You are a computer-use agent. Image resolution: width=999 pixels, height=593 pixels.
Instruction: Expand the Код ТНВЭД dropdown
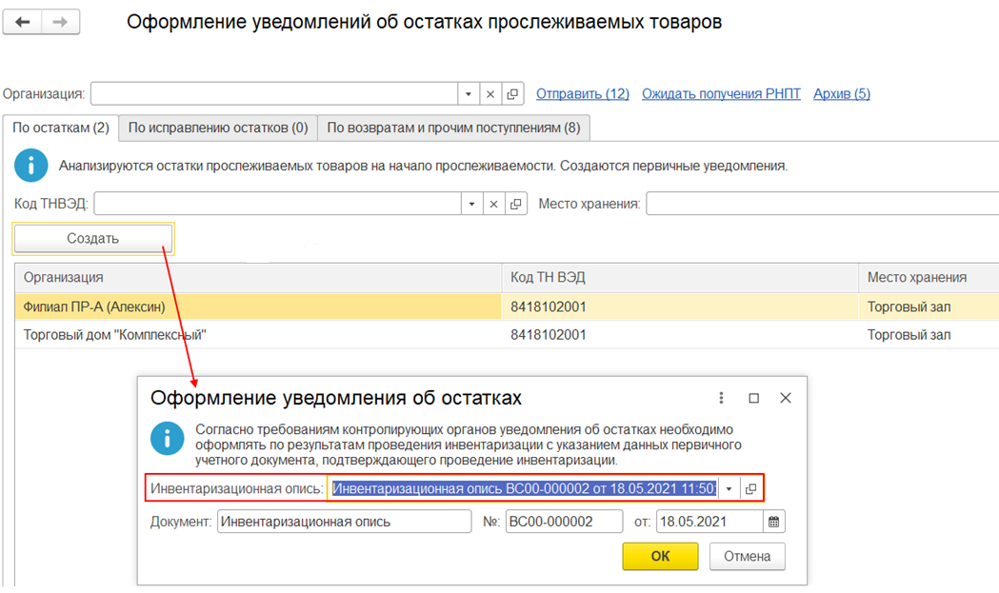[x=470, y=204]
